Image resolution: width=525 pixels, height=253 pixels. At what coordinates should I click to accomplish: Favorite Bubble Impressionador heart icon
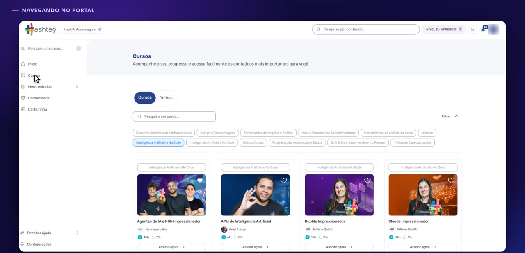point(367,181)
